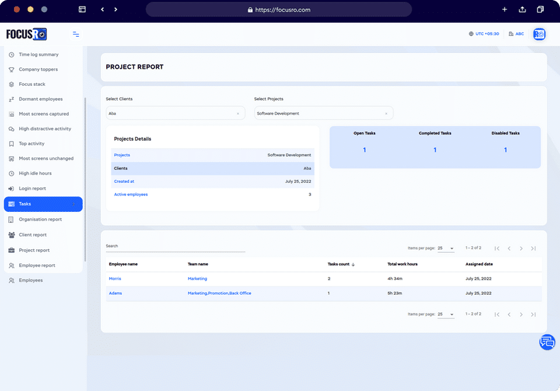This screenshot has height=391, width=560.
Task: Go to next page in top paginator
Action: [x=521, y=249]
